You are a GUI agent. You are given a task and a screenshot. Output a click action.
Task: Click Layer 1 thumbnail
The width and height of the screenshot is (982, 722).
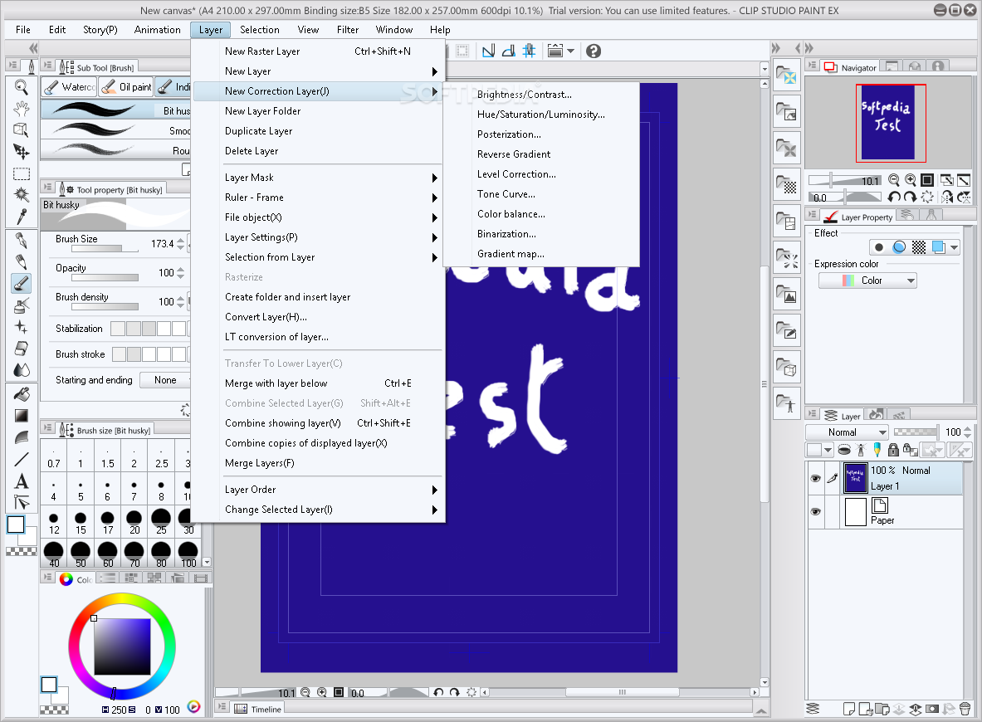coord(855,478)
